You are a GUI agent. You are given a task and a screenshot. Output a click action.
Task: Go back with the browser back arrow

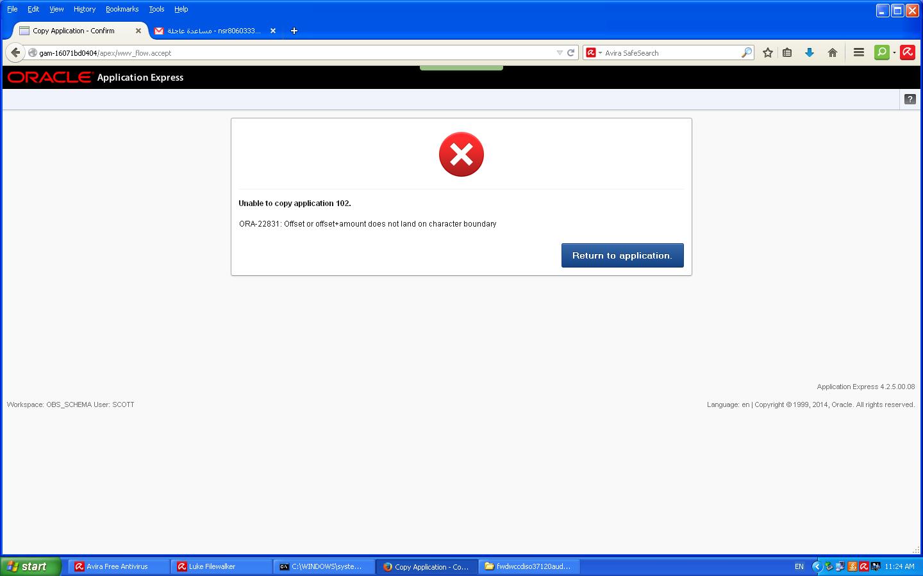click(15, 52)
